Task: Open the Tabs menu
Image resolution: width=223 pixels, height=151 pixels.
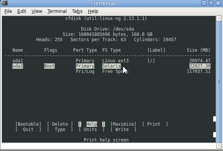Action: tap(77, 11)
